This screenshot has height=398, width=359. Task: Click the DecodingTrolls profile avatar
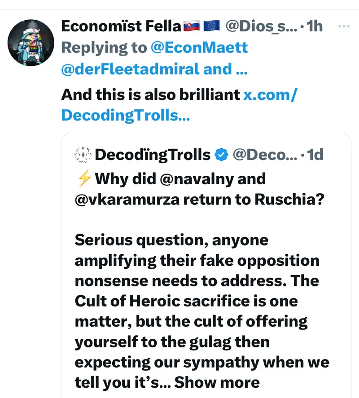point(82,155)
